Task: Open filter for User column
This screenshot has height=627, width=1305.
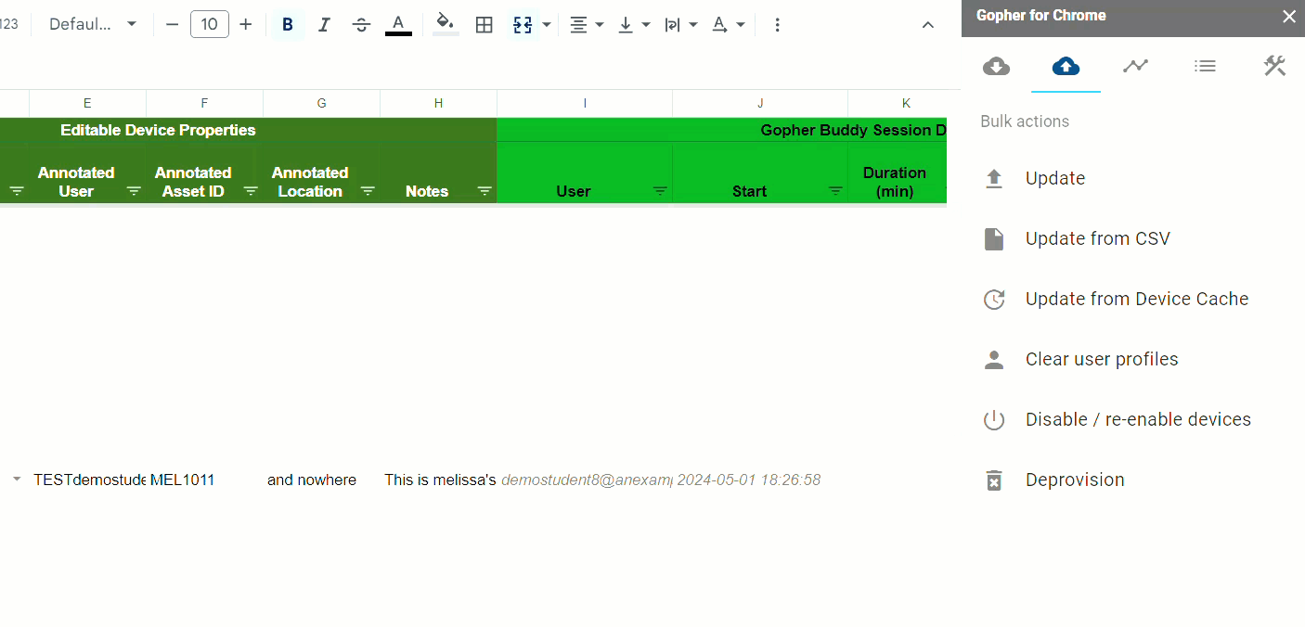Action: pos(660,191)
